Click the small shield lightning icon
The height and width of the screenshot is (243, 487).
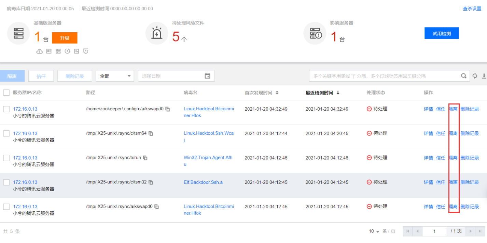coord(86,51)
